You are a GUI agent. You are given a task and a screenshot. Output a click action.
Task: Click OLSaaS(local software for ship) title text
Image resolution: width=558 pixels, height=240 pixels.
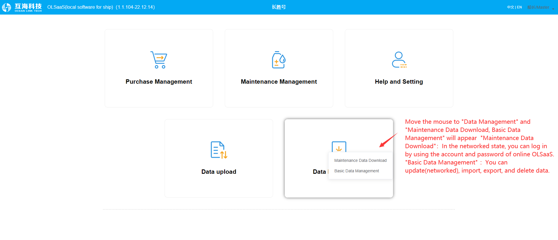coord(80,7)
